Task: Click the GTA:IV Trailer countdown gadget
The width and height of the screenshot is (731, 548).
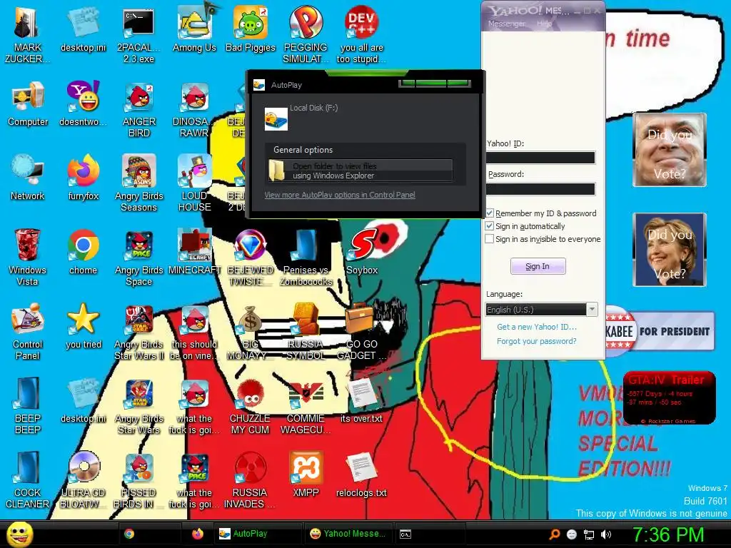Action: point(669,398)
